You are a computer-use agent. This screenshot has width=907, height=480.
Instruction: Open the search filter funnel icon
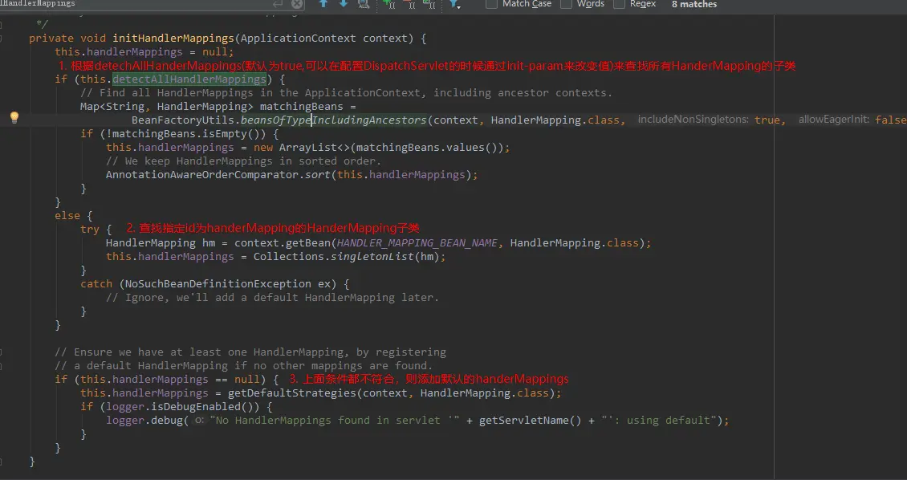pos(453,6)
